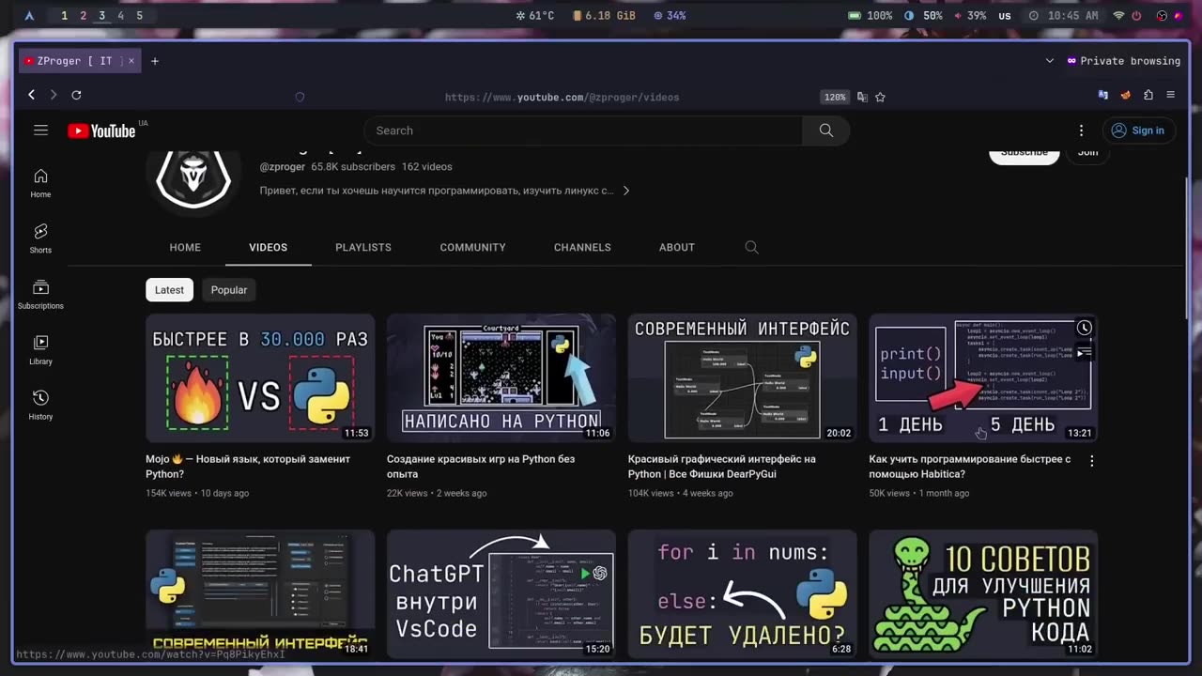Screen dimensions: 1202x676
Task: Open three-dot menu for Habitica video
Action: [x=1091, y=461]
